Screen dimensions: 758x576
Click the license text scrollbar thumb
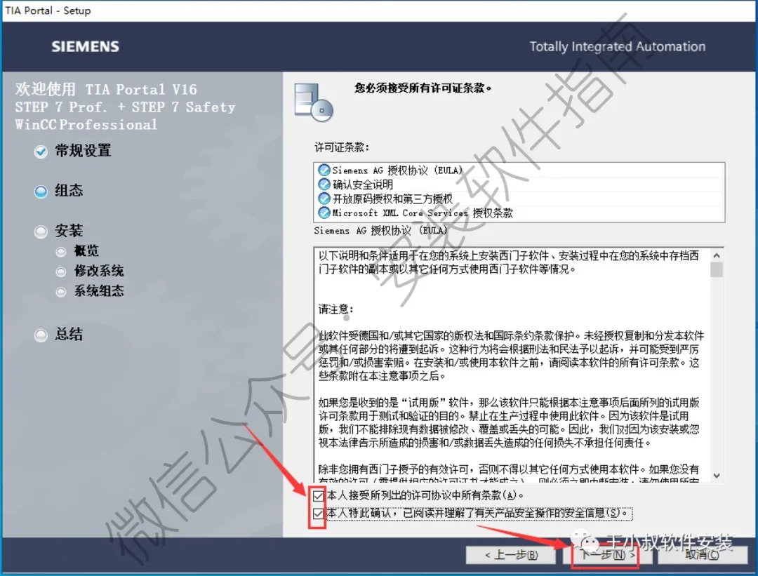[717, 269]
